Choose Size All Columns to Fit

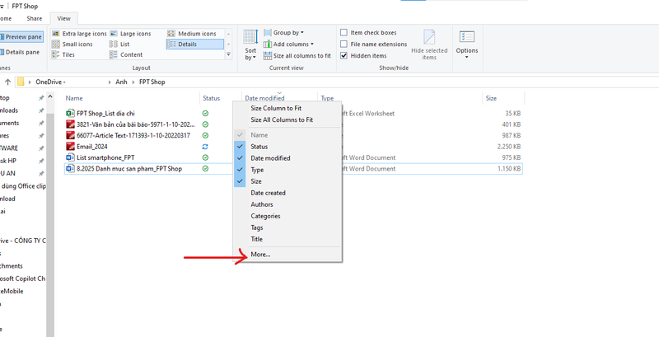287,119
